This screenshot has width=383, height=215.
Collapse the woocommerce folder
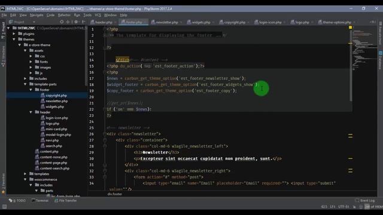[x=25, y=180]
